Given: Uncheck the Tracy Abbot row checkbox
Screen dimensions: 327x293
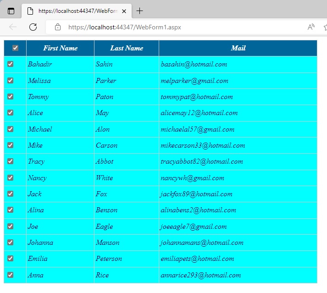Looking at the screenshot, I should point(10,161).
